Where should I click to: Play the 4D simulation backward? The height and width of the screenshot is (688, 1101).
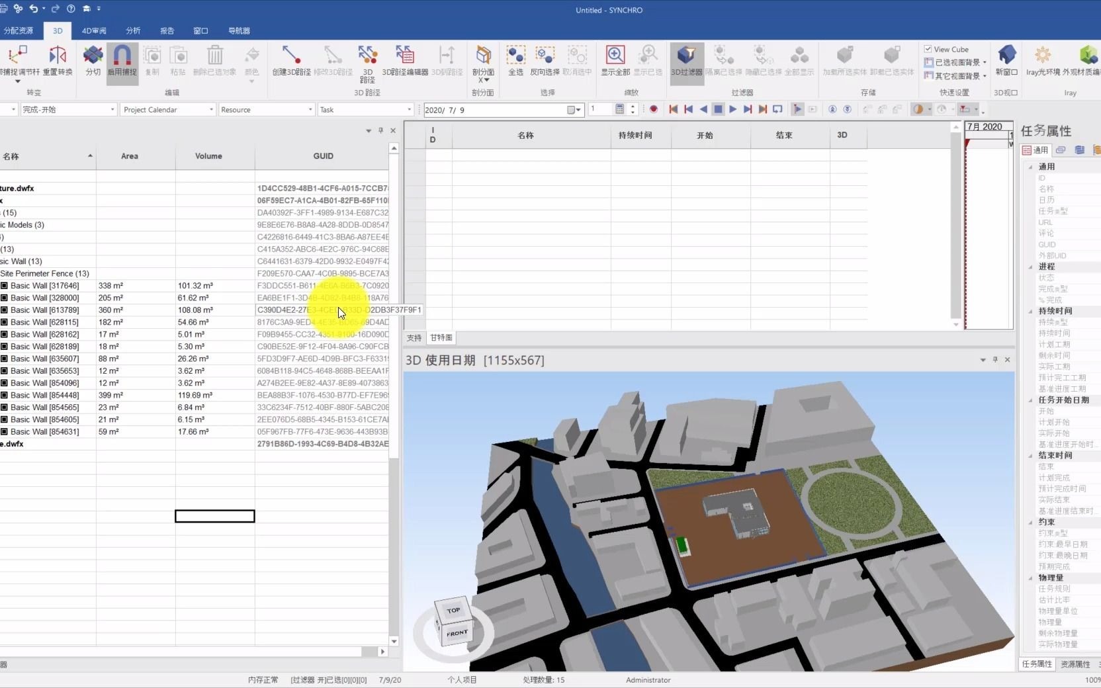tap(703, 109)
